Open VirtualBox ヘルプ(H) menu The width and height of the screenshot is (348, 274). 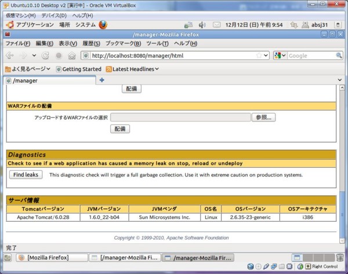click(x=82, y=15)
